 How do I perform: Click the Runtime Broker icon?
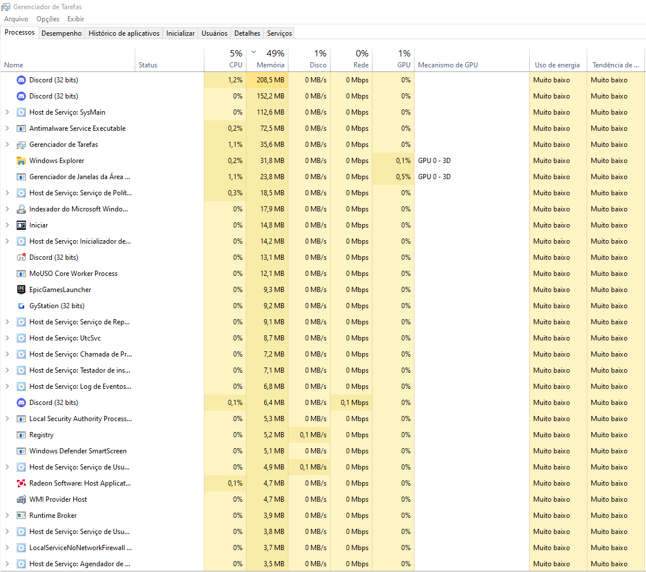tap(21, 516)
